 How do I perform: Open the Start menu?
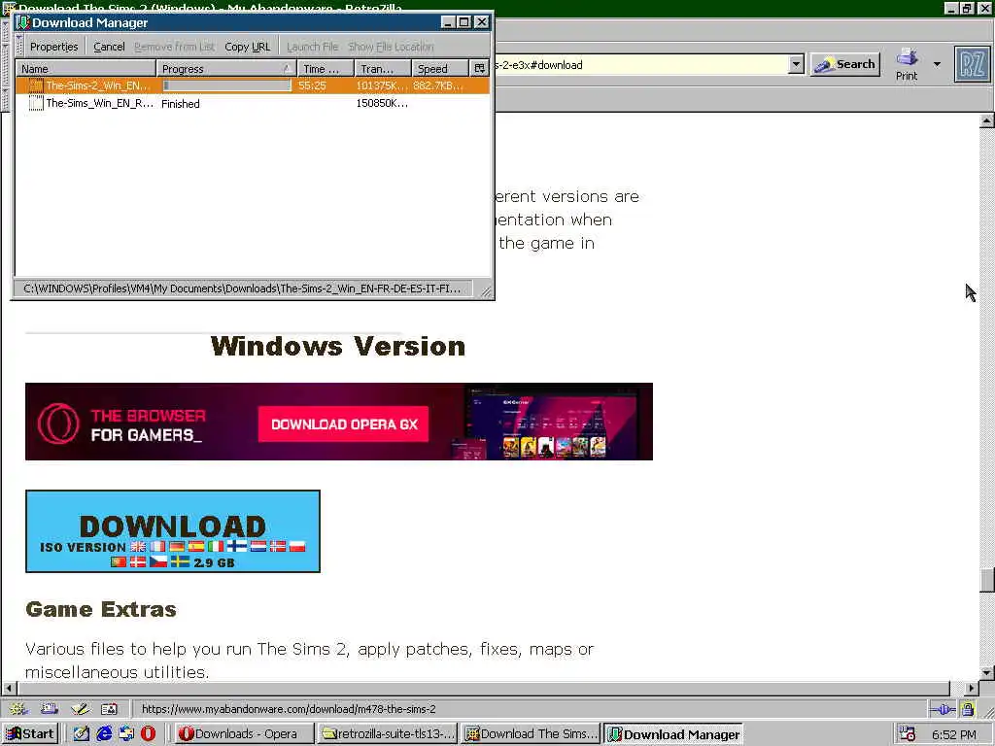click(30, 733)
